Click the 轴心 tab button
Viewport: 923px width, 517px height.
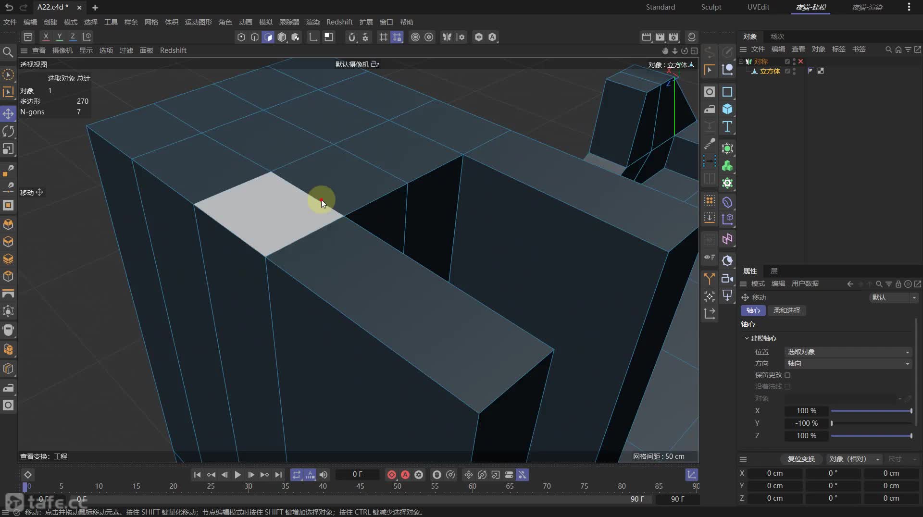(x=753, y=310)
